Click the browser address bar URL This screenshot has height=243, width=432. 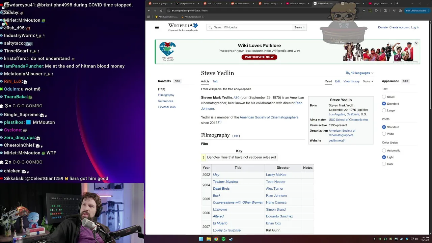pyautogui.click(x=190, y=10)
